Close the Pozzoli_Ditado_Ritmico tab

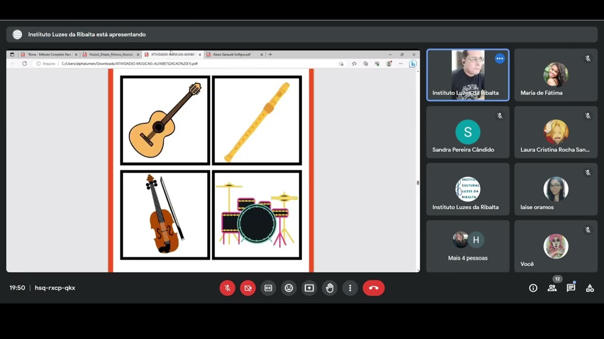(x=138, y=55)
